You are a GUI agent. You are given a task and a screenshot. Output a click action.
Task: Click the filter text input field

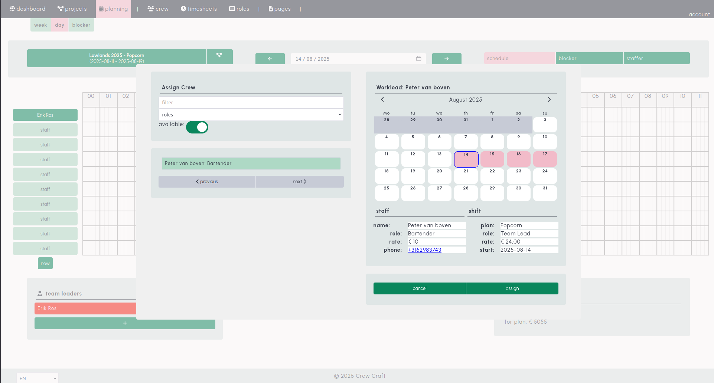pos(251,102)
